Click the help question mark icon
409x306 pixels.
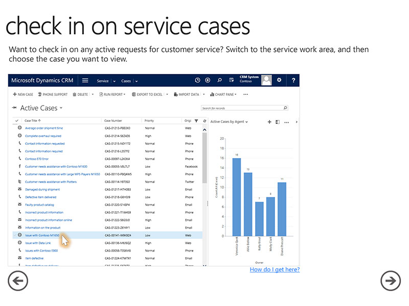coord(293,81)
